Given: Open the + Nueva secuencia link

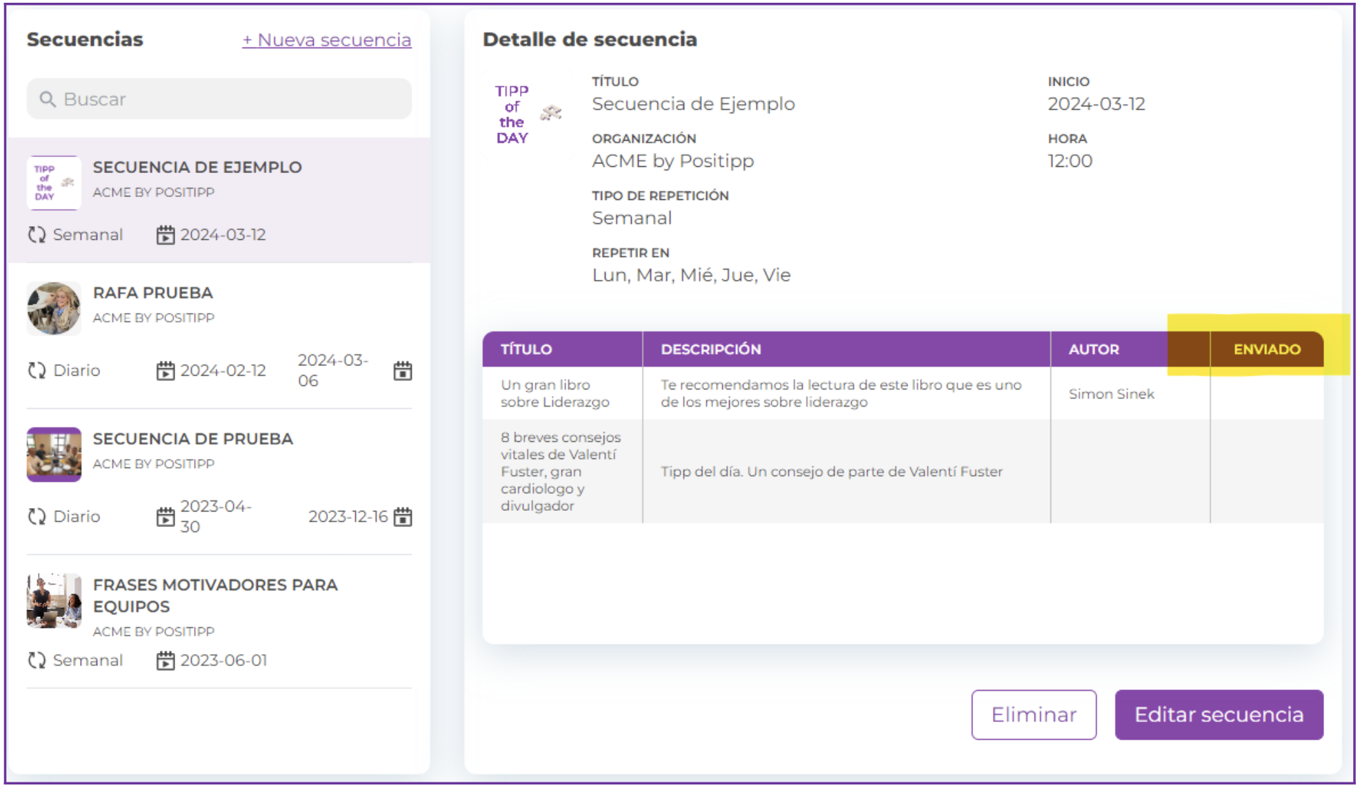Looking at the screenshot, I should click(x=327, y=40).
